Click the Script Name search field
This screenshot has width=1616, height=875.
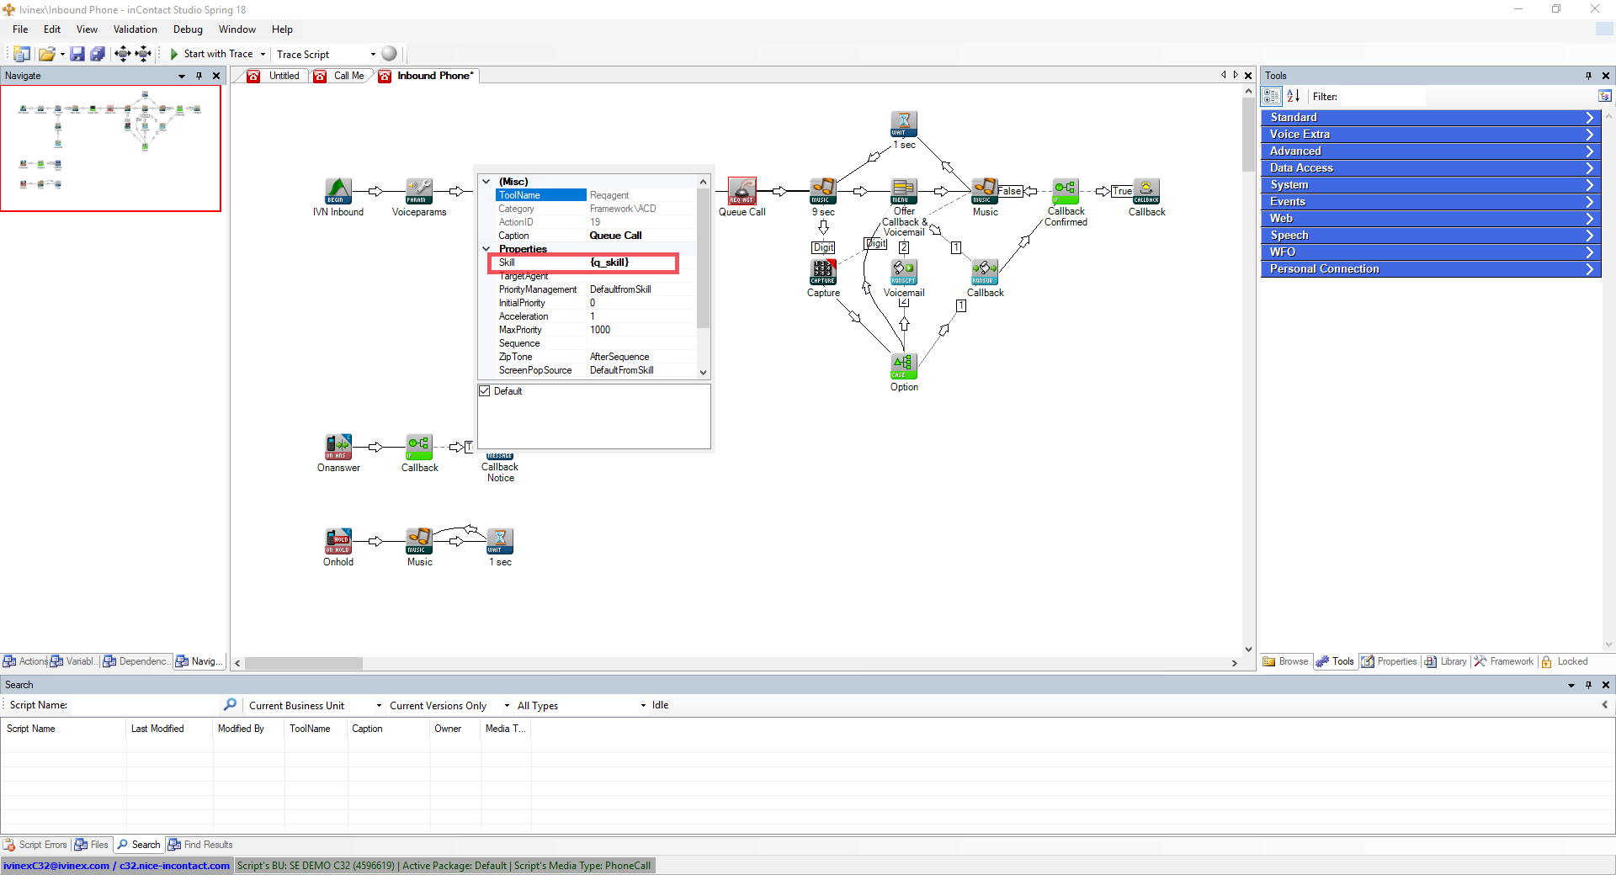coord(144,705)
